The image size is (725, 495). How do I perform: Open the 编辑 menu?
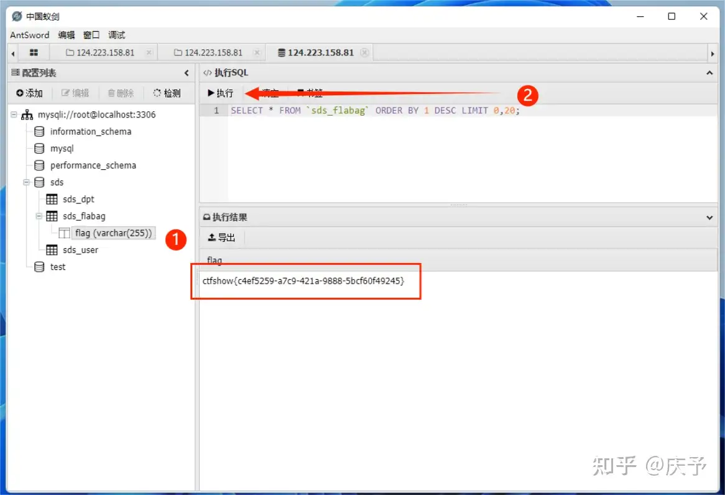coord(66,35)
